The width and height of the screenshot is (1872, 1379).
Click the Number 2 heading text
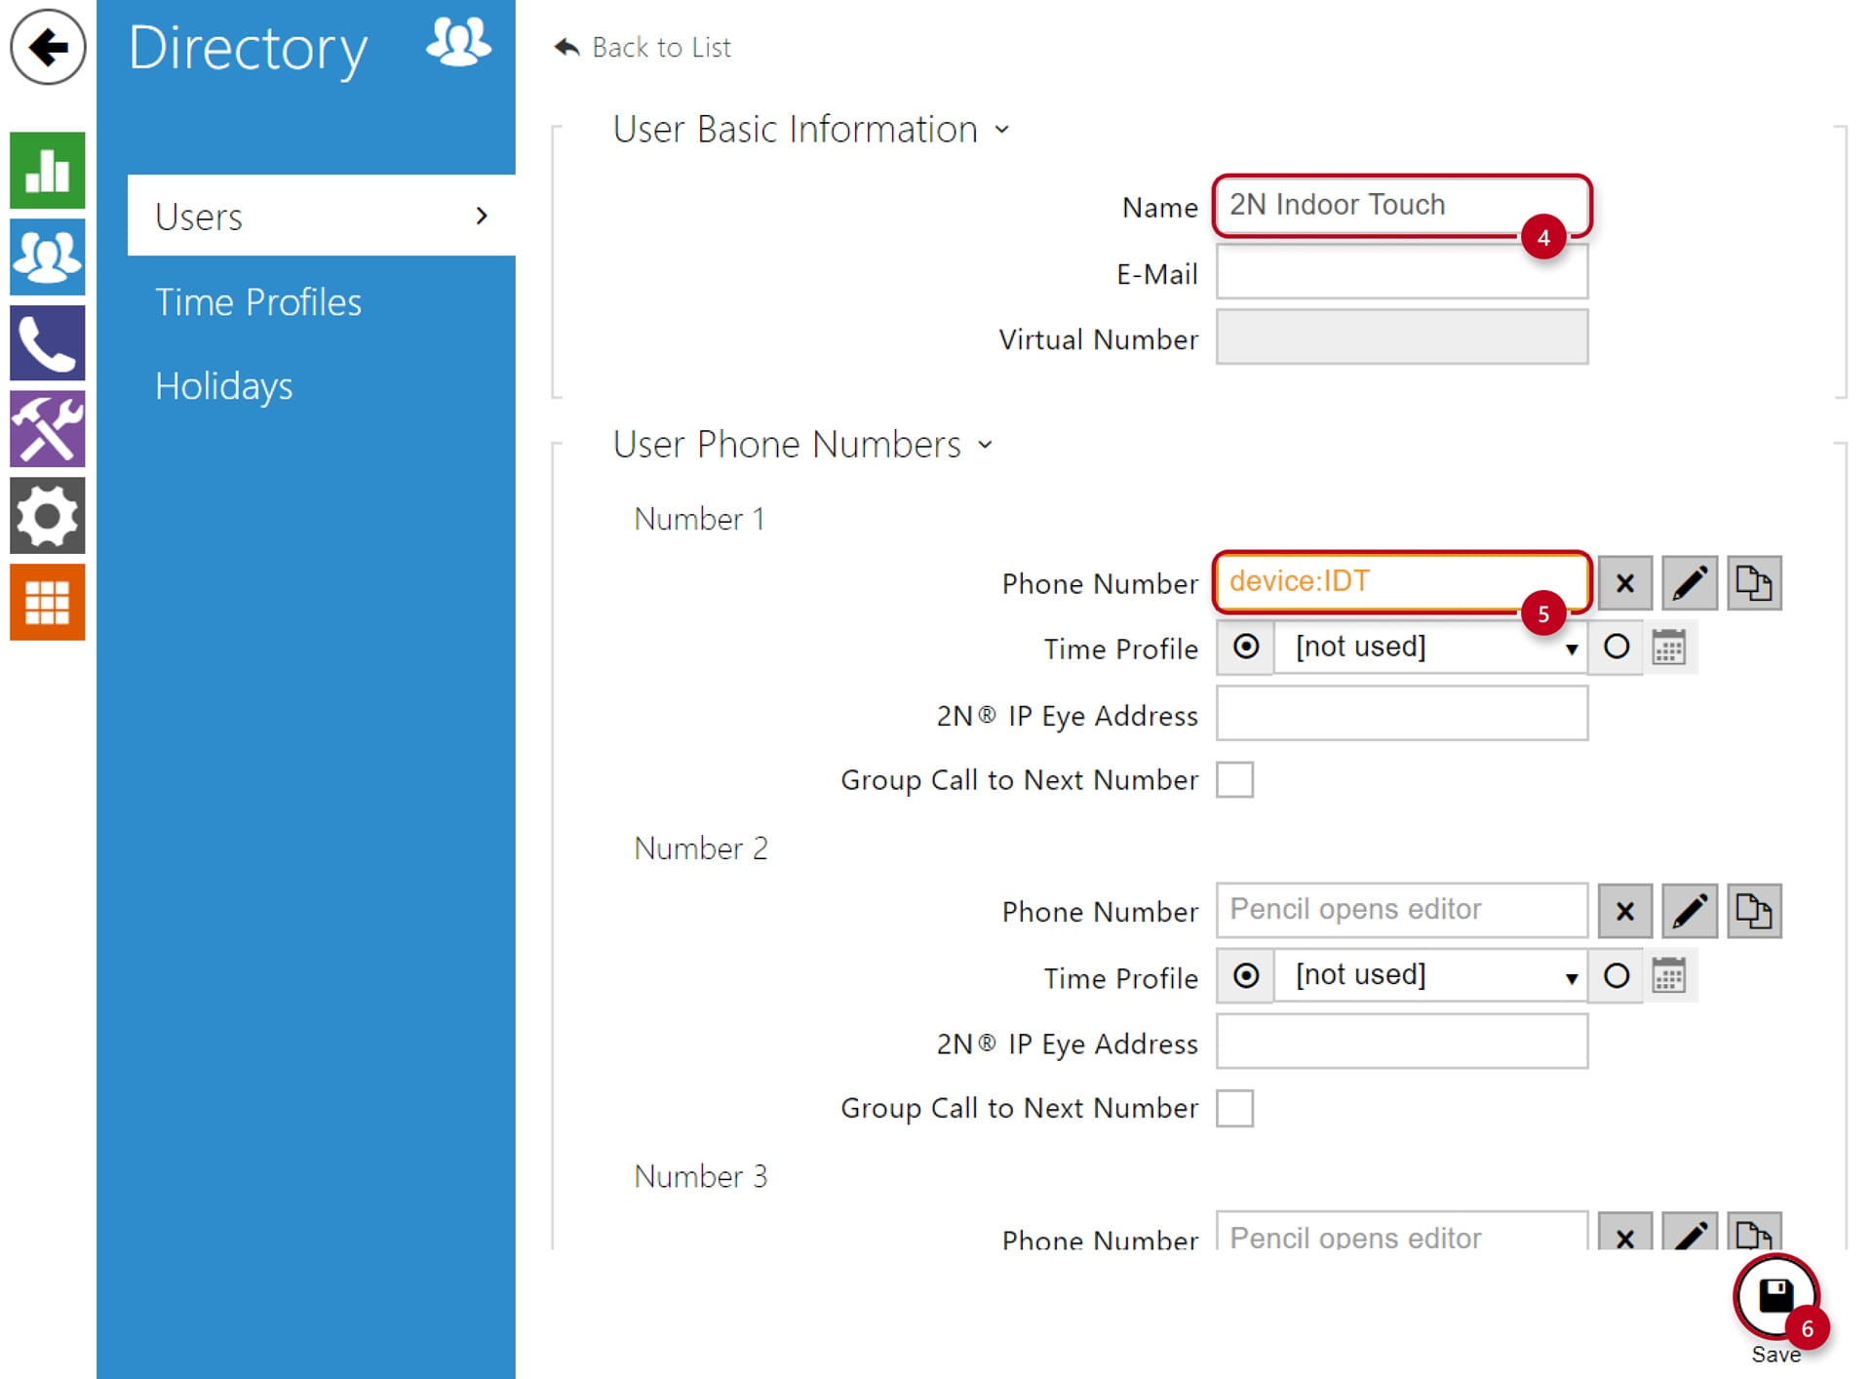700,847
